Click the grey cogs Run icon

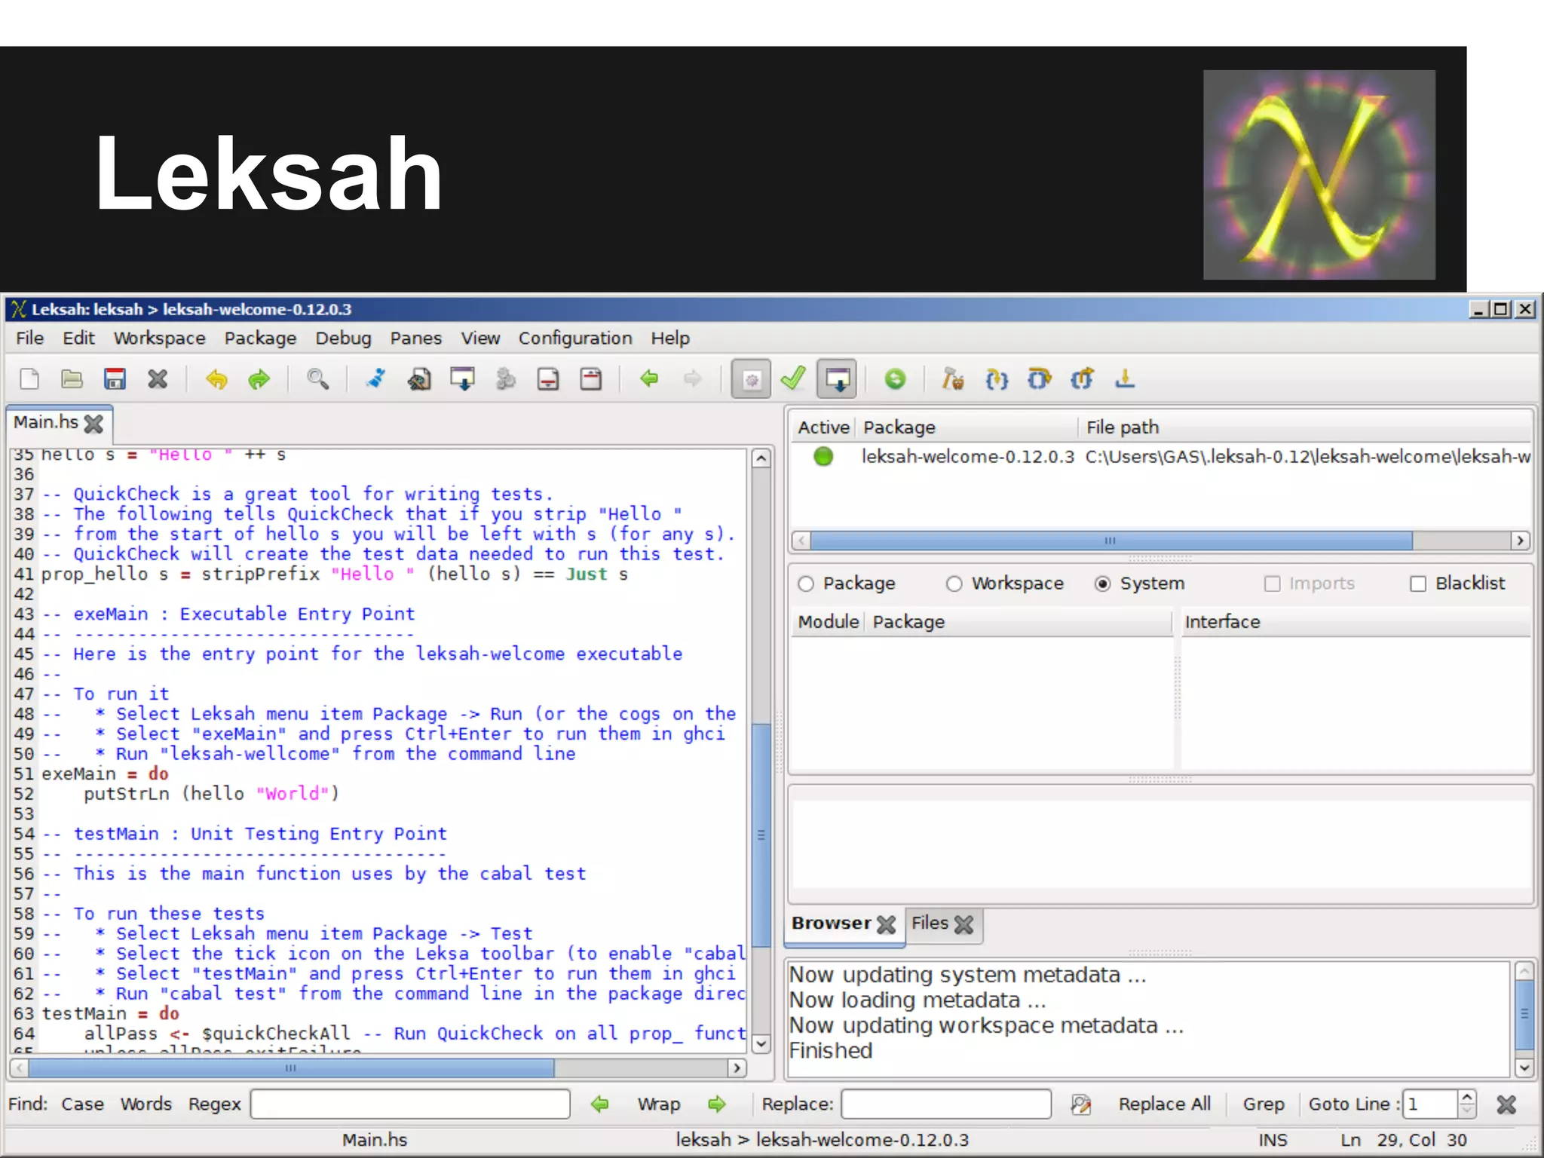506,378
